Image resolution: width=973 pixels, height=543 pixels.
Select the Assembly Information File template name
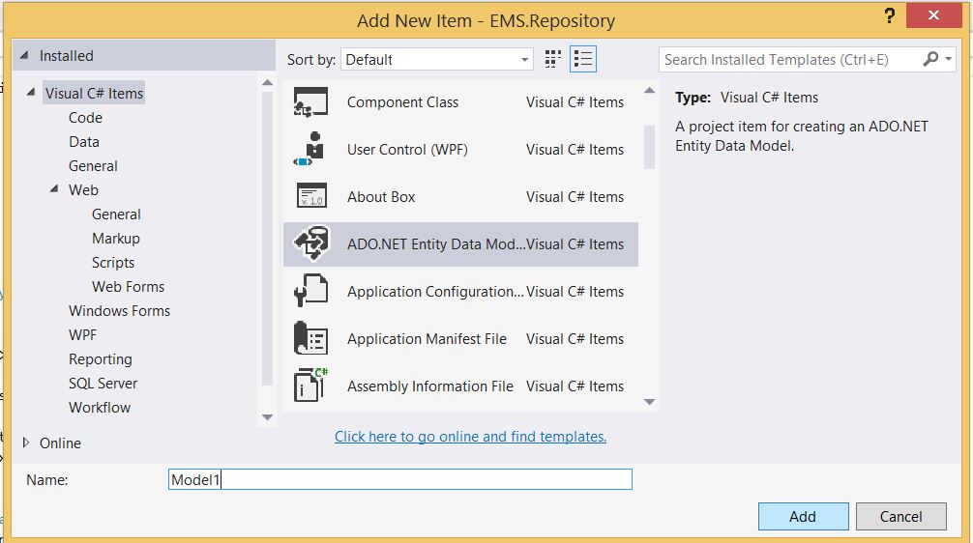pyautogui.click(x=430, y=386)
